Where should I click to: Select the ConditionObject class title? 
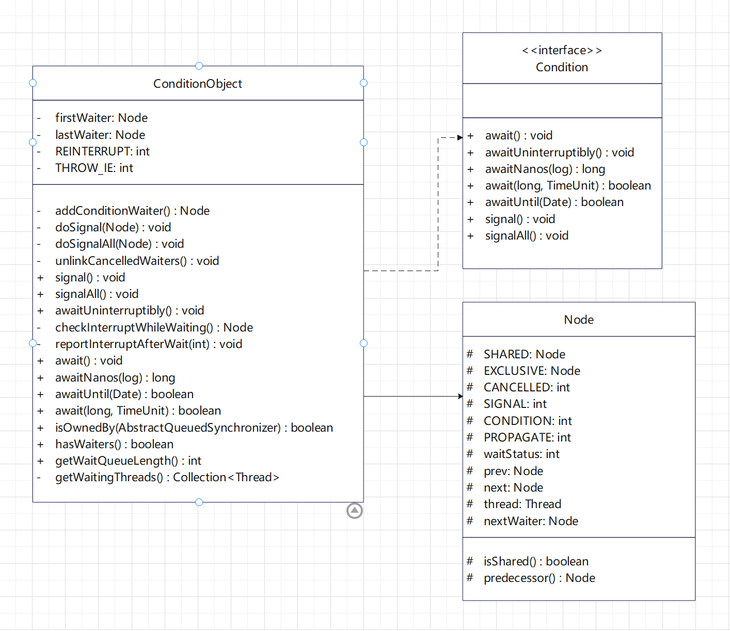pyautogui.click(x=198, y=83)
